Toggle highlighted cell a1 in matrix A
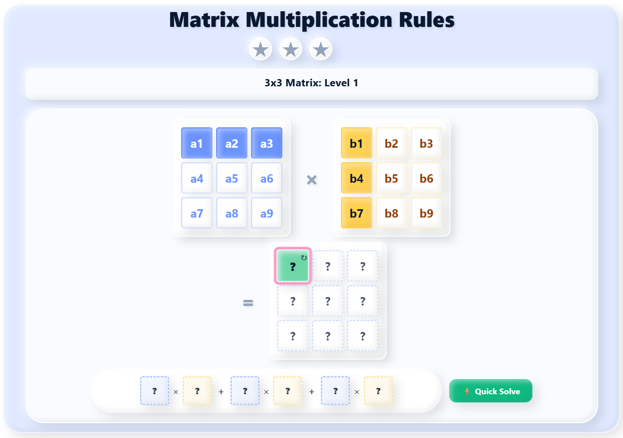Viewport: 623px width, 438px height. coord(196,143)
